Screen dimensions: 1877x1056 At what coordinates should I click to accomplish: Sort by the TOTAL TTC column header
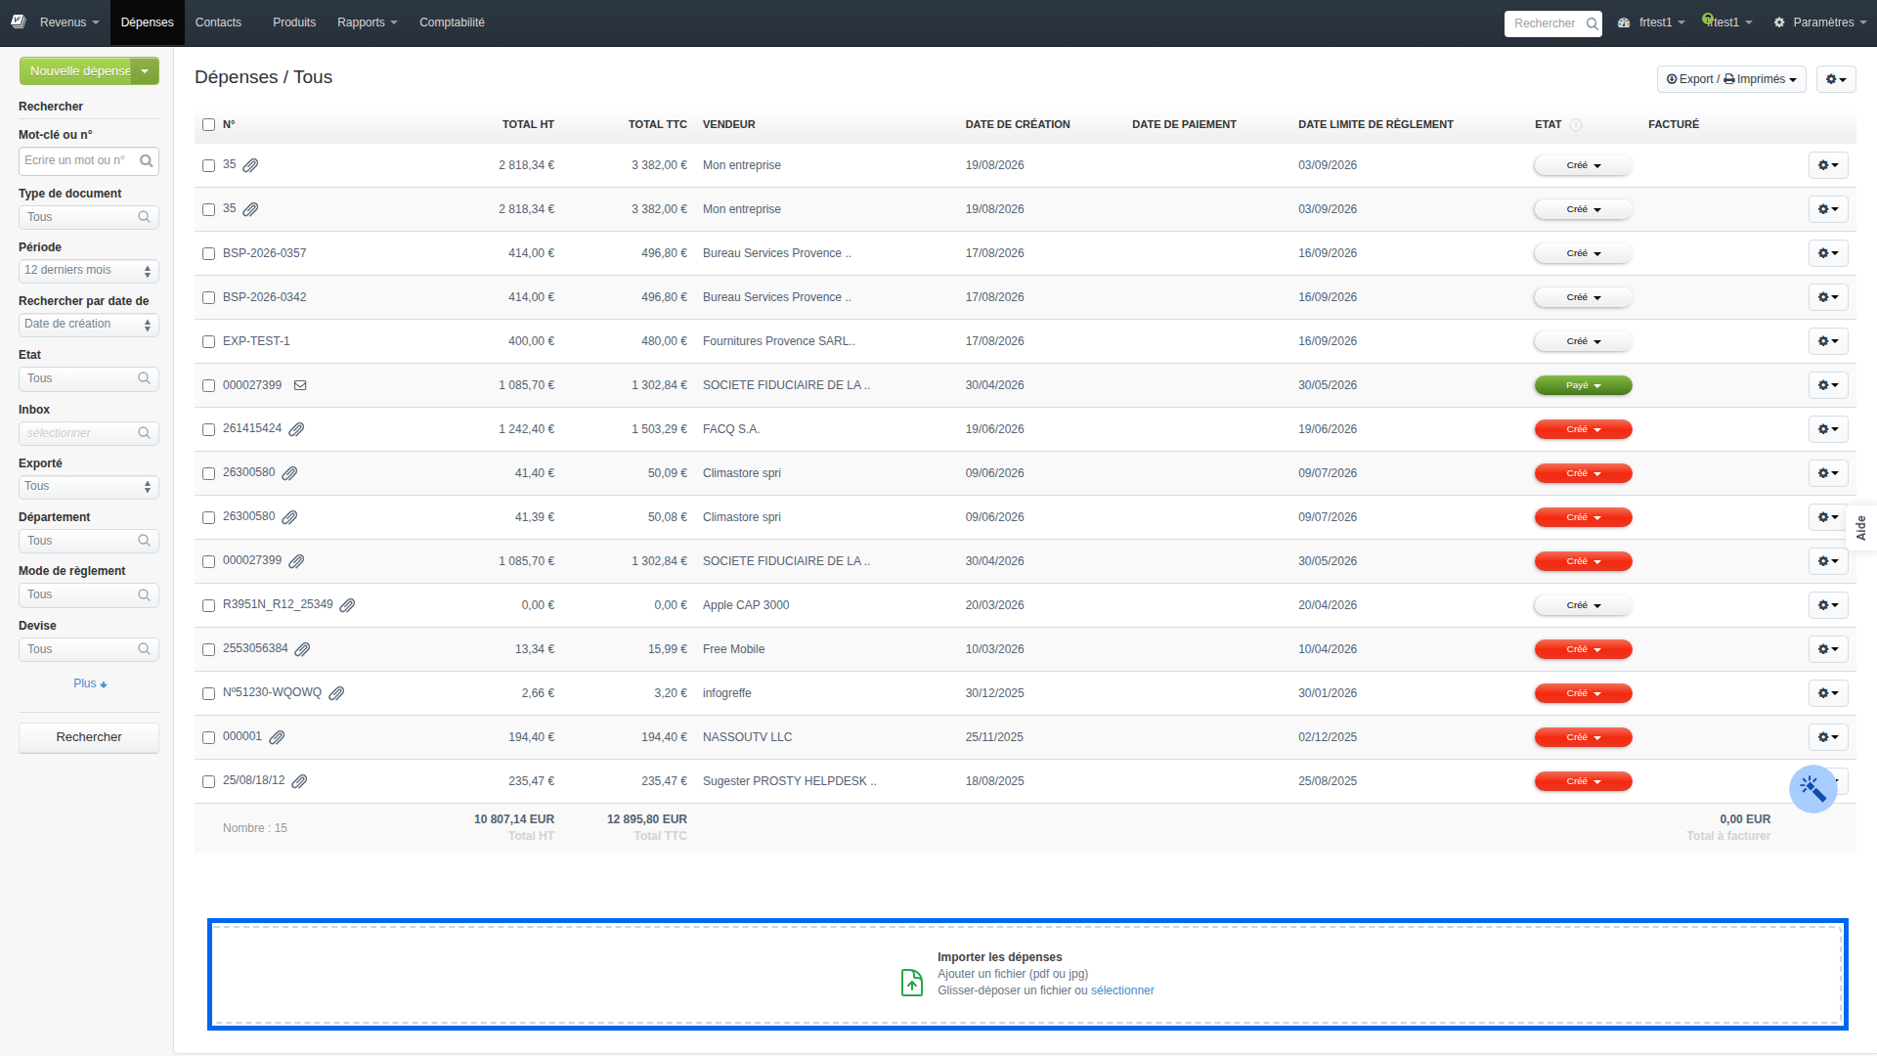(657, 125)
